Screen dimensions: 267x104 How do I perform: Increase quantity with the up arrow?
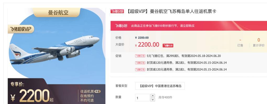pos(153,96)
